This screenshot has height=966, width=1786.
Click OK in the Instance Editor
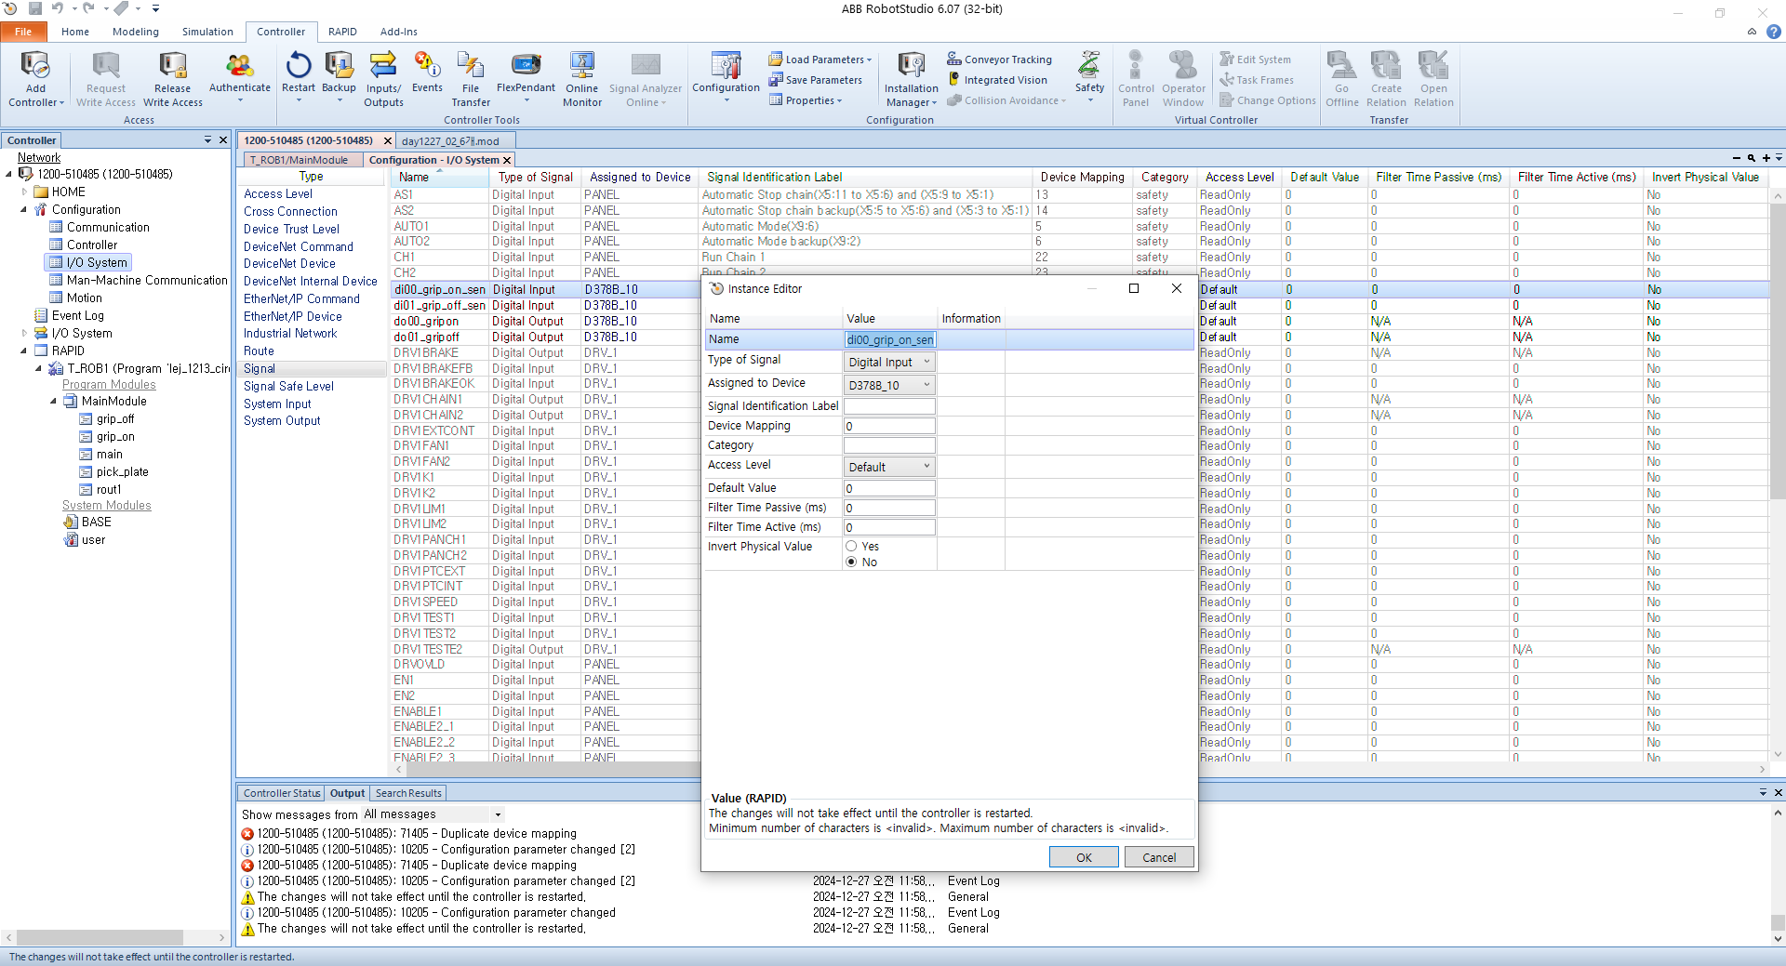coord(1084,857)
